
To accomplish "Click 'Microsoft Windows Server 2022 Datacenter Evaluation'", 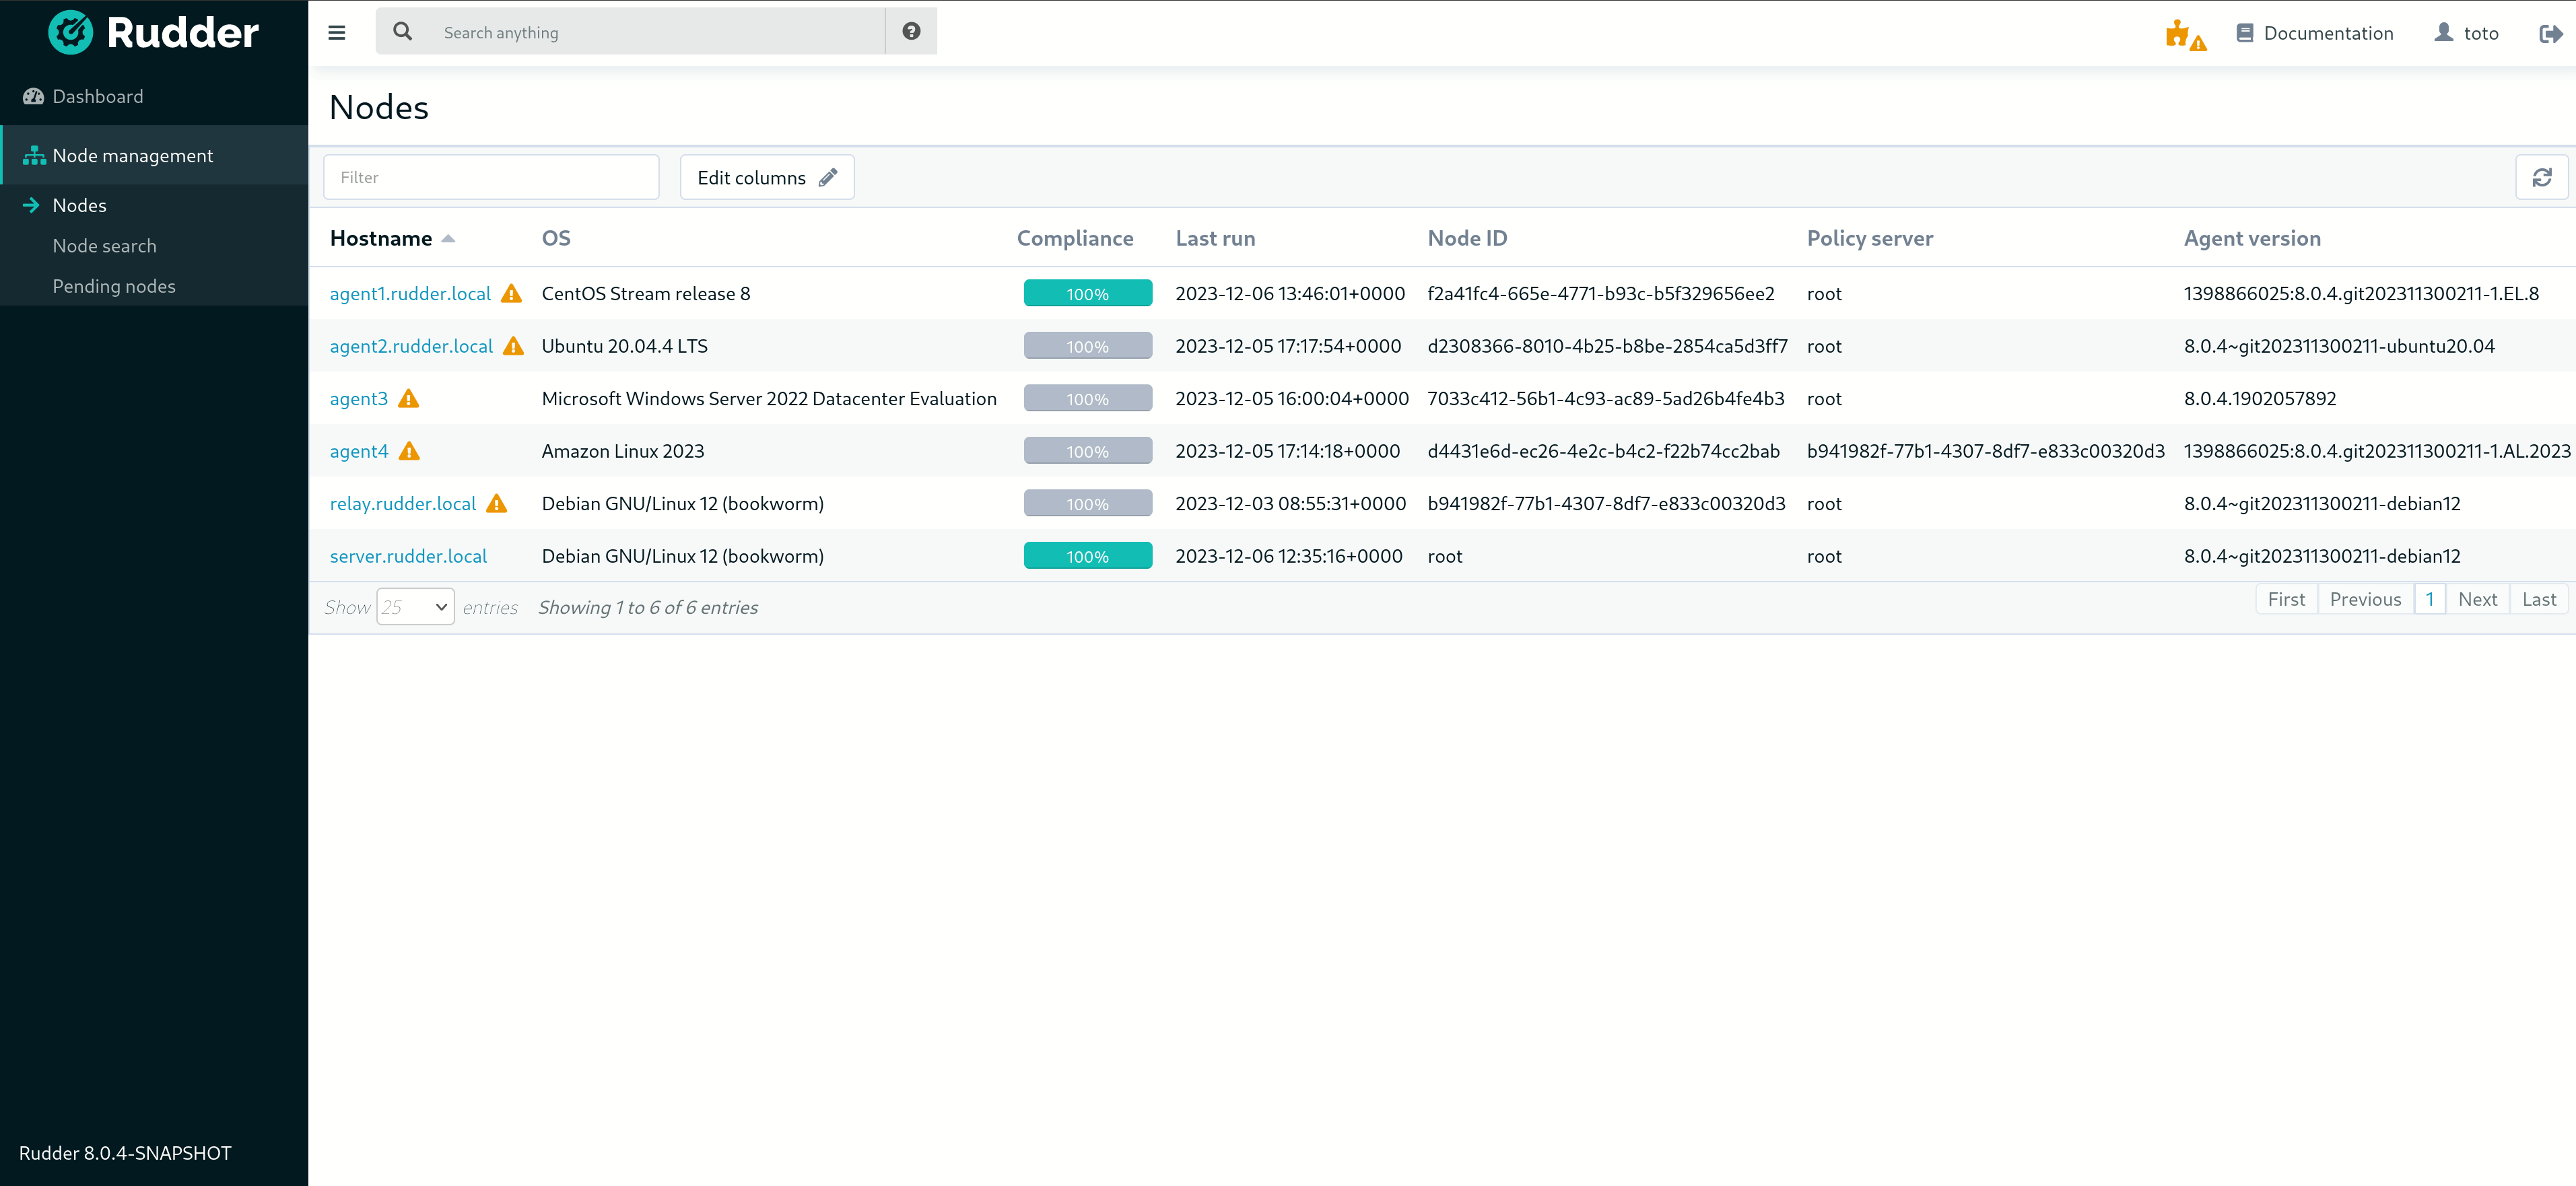I will point(769,399).
